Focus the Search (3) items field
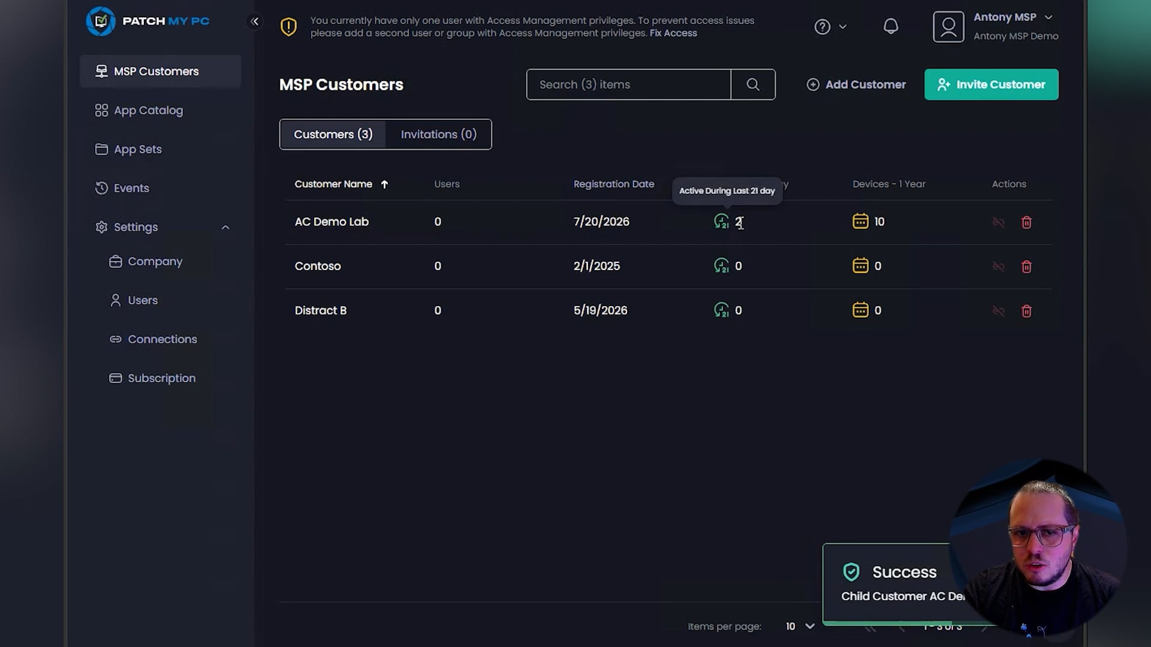Screen dimensions: 1151x647 click(x=629, y=84)
